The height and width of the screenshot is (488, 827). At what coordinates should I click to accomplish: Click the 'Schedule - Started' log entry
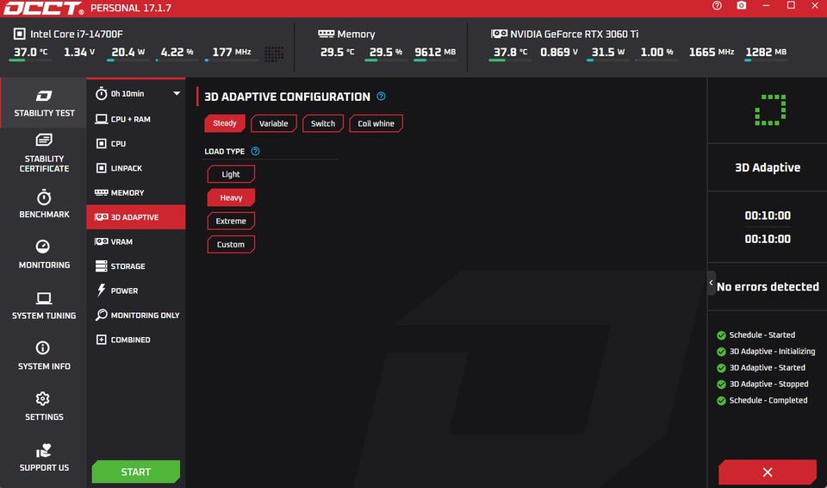[756, 335]
